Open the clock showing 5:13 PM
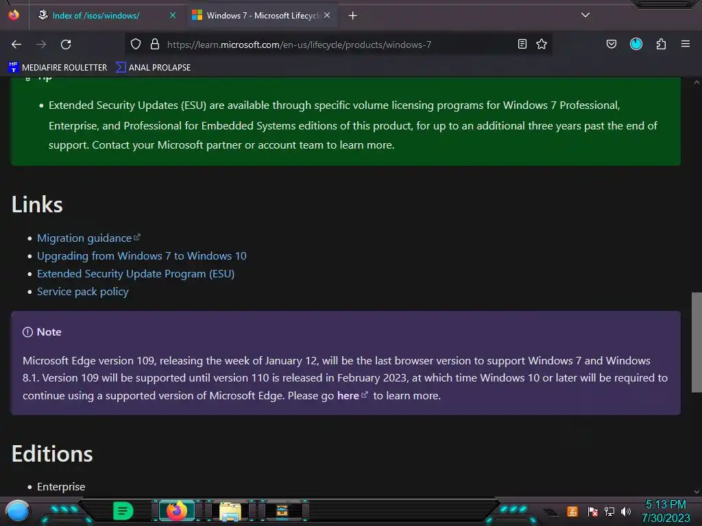This screenshot has height=526, width=702. click(666, 511)
